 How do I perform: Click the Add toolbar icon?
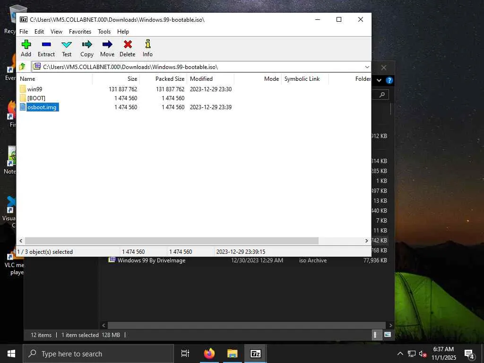pos(26,44)
